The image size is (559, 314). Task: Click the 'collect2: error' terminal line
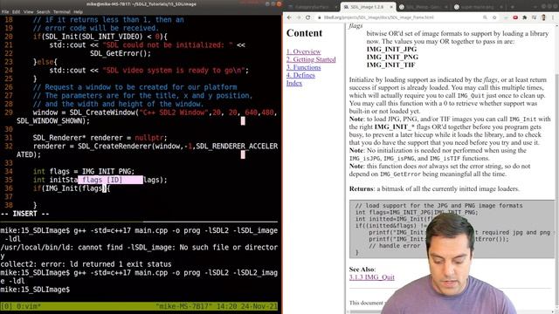tap(86, 264)
